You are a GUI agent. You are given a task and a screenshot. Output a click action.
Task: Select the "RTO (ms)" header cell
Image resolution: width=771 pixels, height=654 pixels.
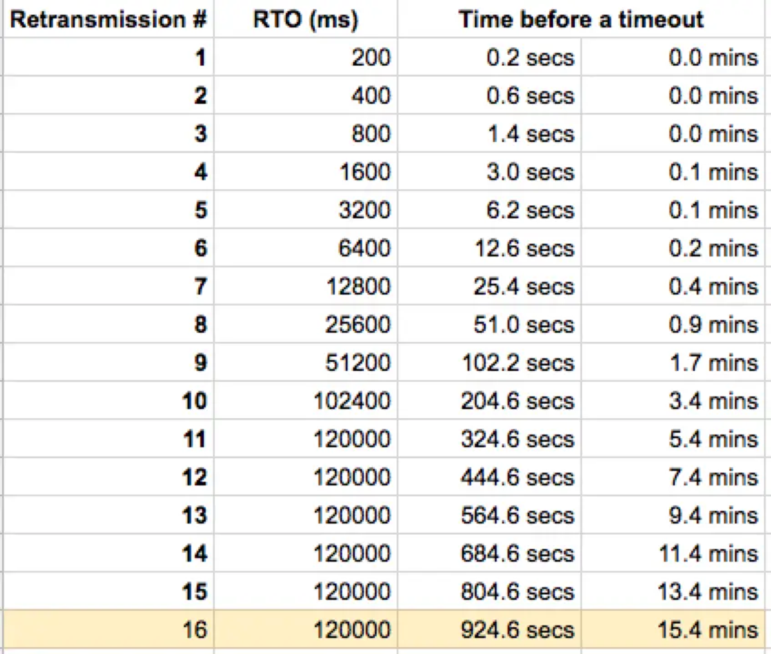(305, 19)
